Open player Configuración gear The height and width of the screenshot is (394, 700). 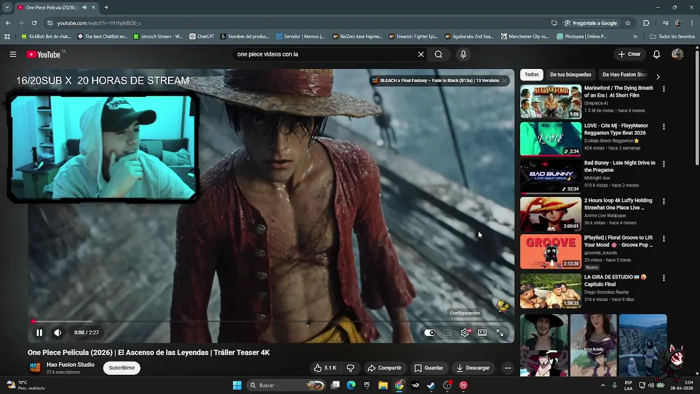465,333
